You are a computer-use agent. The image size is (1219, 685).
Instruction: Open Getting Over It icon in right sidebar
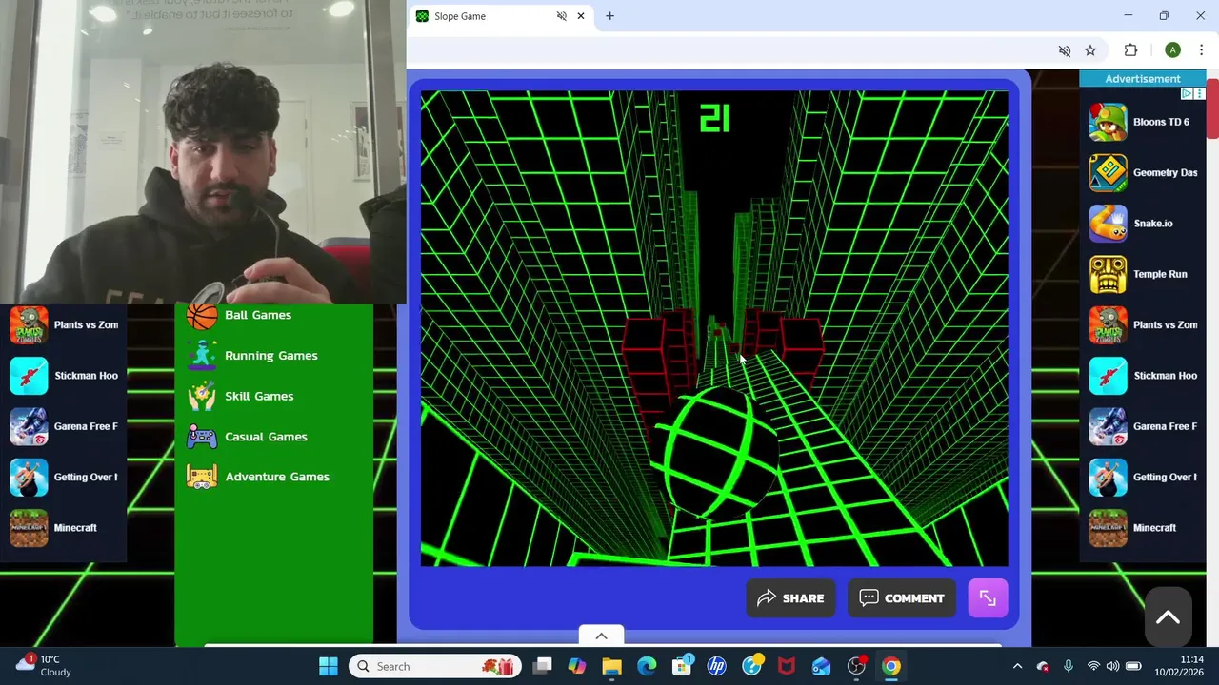coord(1108,477)
